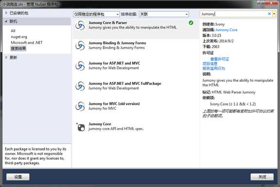Close the NuGet manager window
280x187 pixels.
(271, 3)
